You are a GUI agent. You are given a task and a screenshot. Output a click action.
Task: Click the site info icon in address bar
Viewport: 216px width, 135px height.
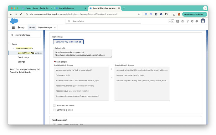[27, 14]
